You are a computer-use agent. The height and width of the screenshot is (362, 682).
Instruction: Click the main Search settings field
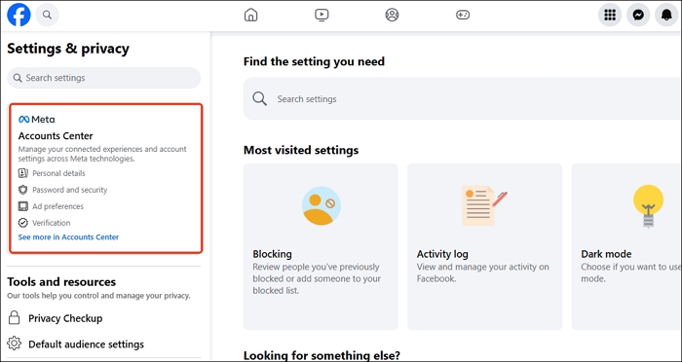click(x=463, y=98)
